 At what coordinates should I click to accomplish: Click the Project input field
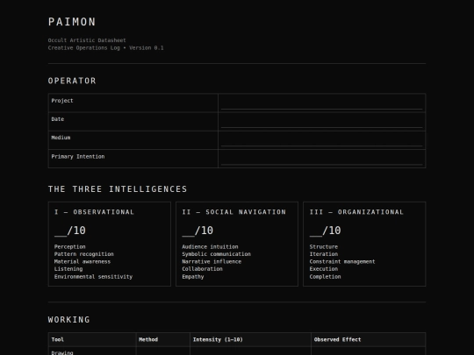pos(321,103)
